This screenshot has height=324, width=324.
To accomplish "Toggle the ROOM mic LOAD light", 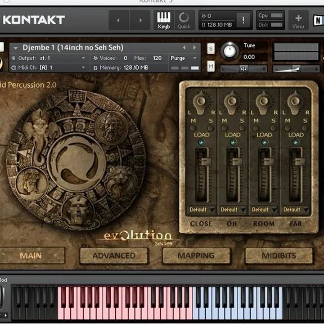I will click(x=265, y=142).
